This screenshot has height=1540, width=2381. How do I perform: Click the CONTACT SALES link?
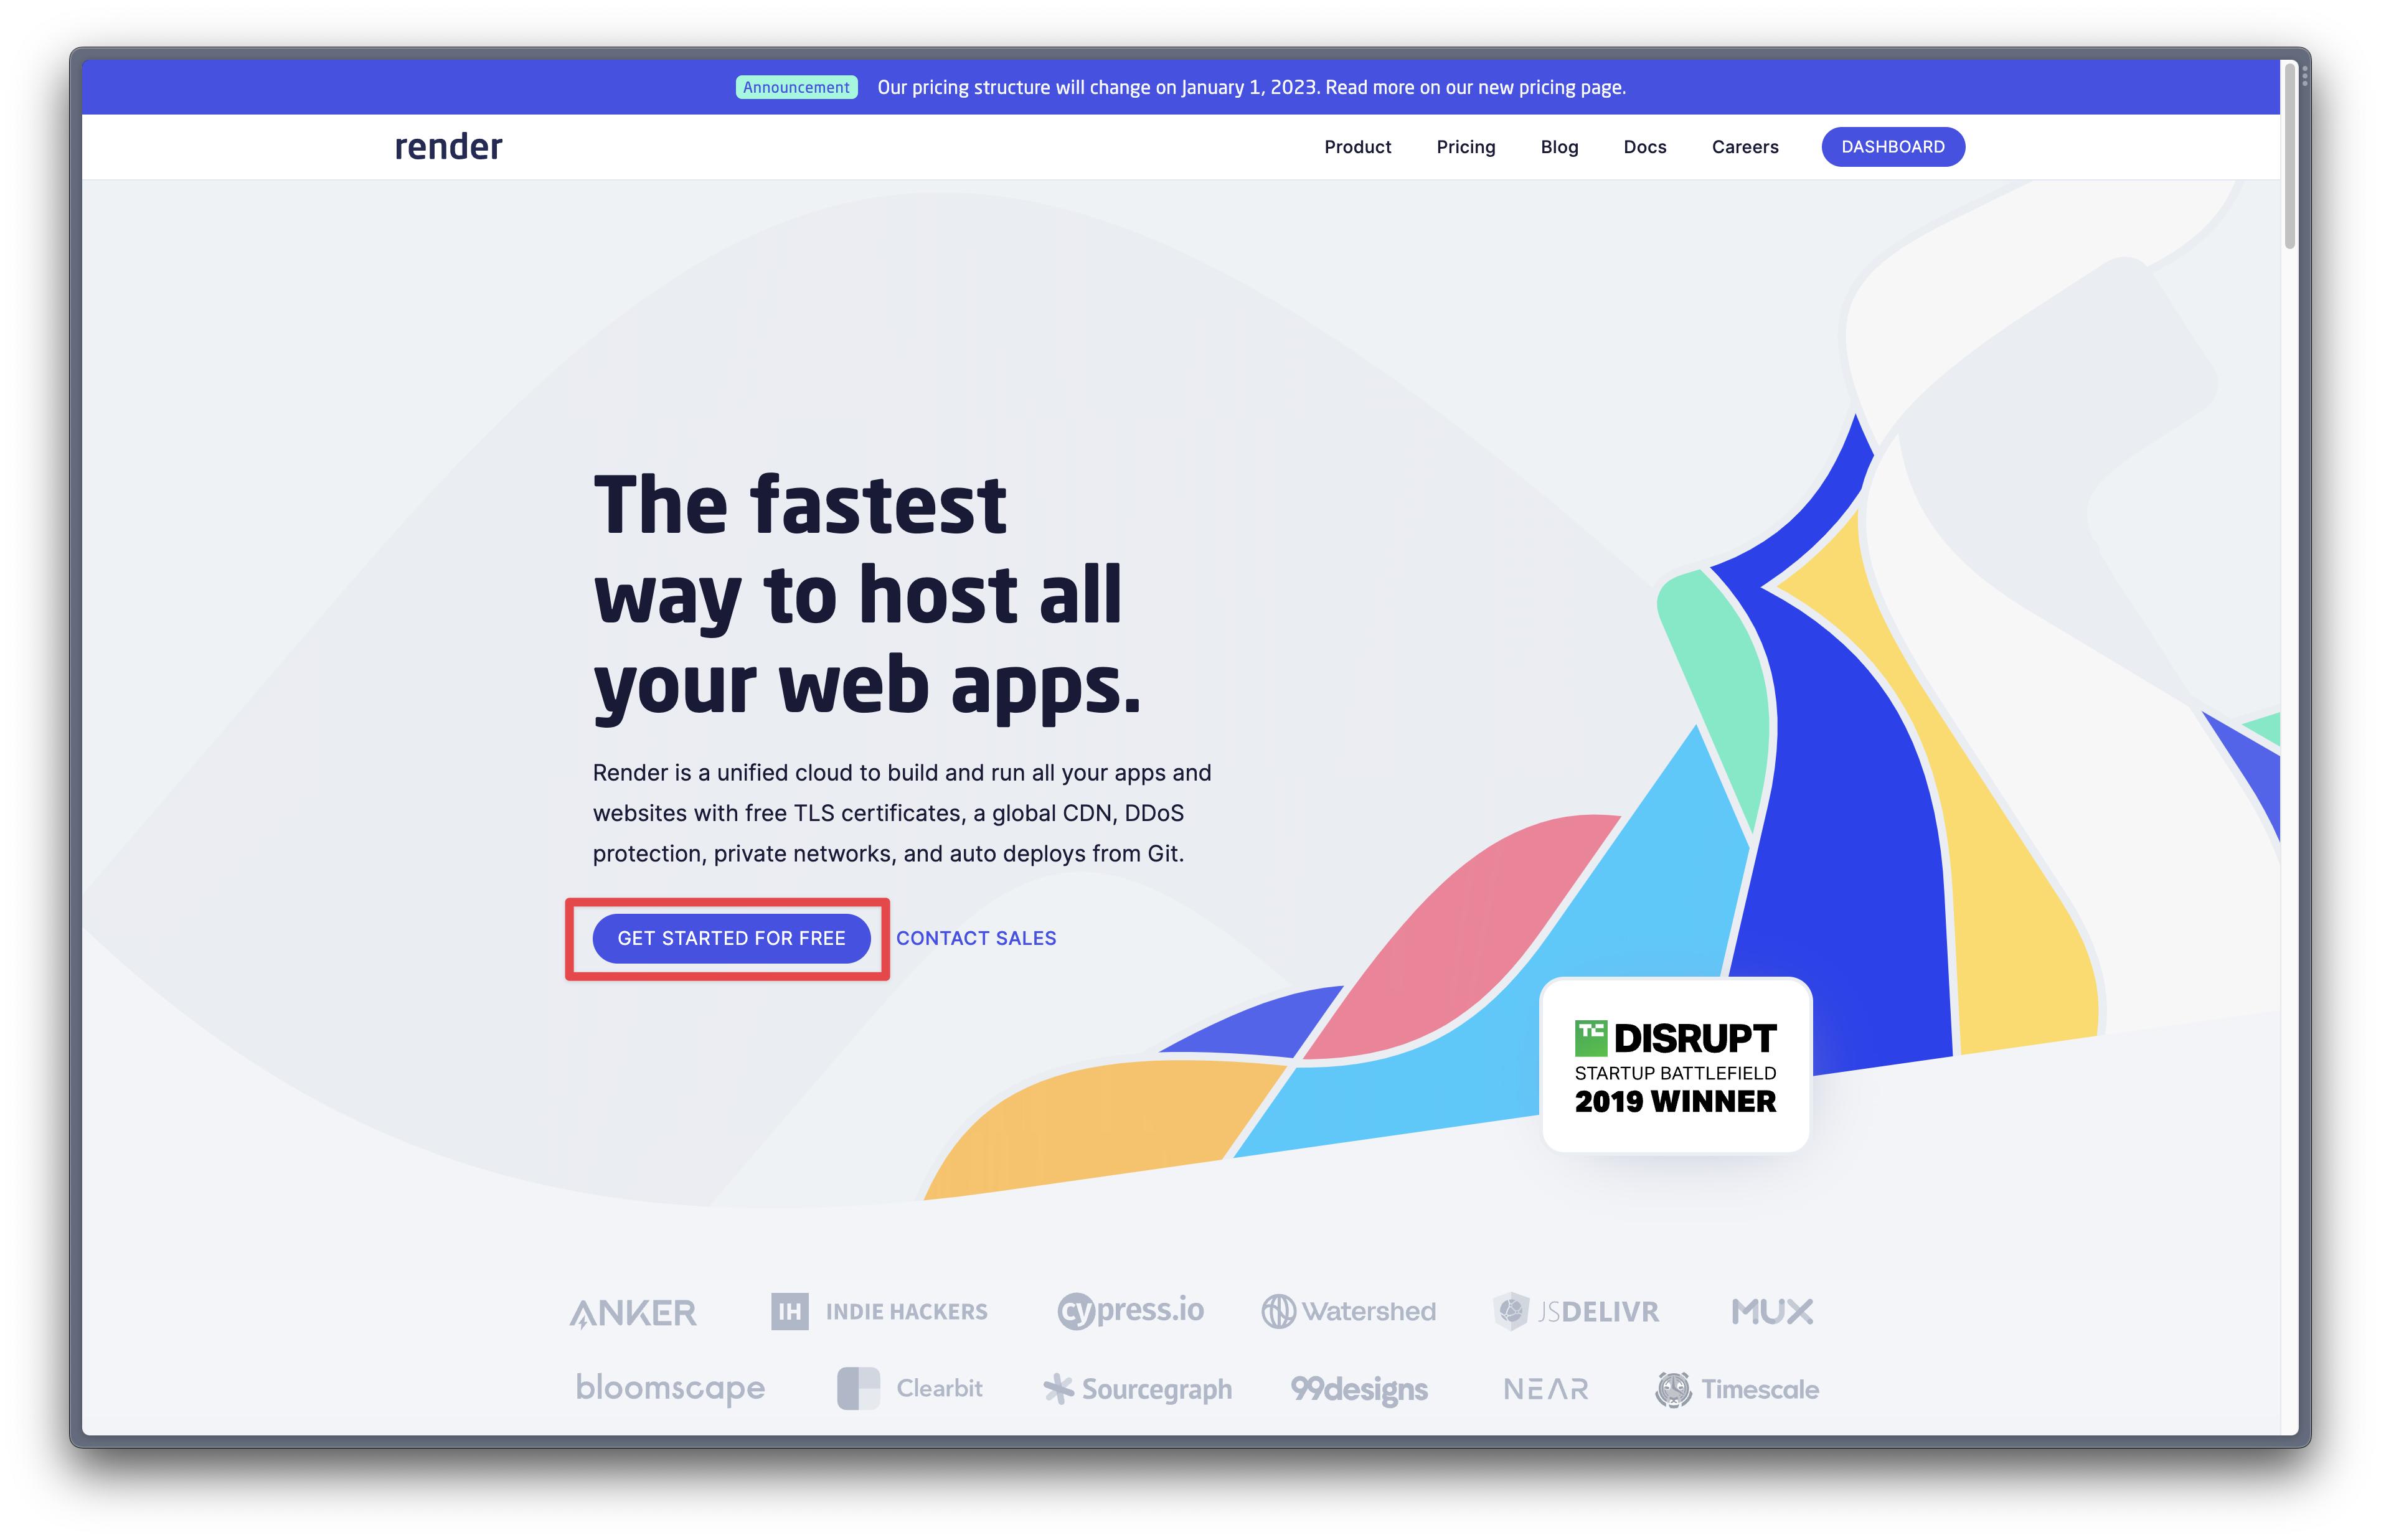(975, 936)
